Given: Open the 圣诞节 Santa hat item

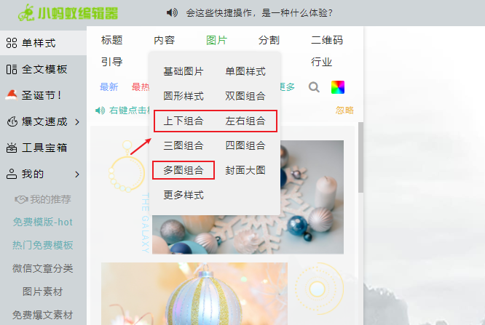Looking at the screenshot, I should tap(33, 95).
